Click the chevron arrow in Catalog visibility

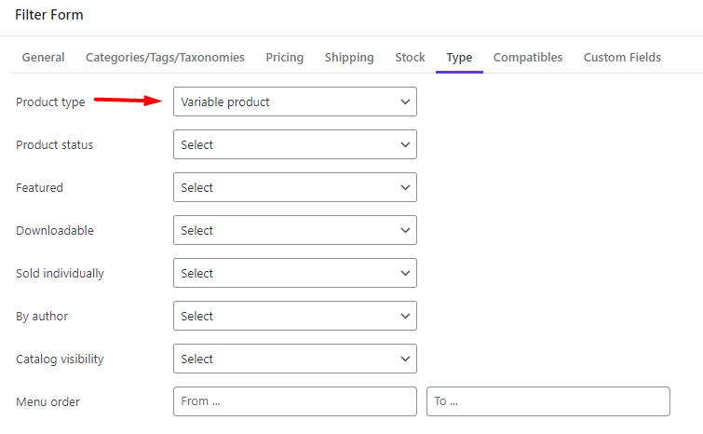coord(405,359)
